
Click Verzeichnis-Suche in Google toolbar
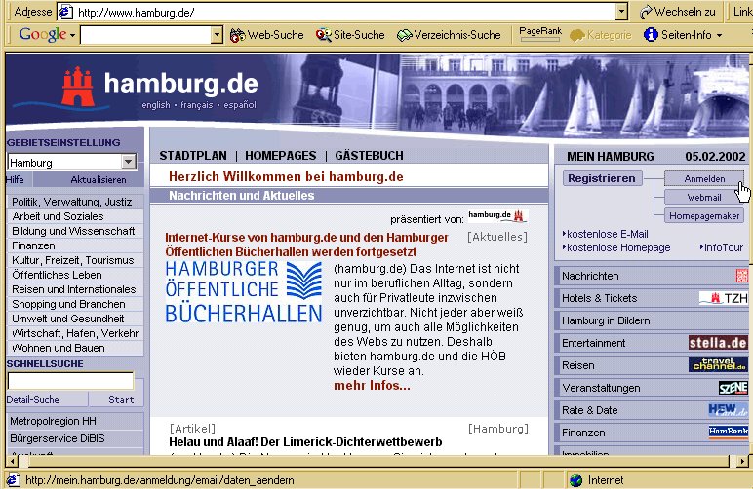tap(448, 35)
